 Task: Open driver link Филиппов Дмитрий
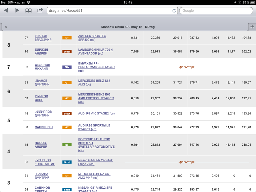[x=43, y=113]
